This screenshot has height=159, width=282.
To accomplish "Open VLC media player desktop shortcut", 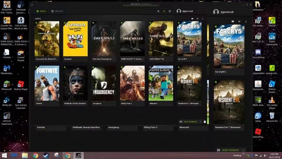I will [x=272, y=103].
